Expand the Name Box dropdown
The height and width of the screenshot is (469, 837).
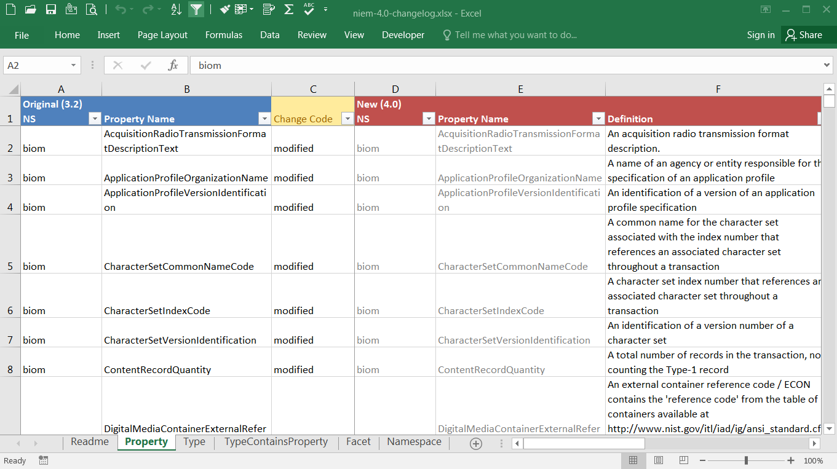coord(74,65)
